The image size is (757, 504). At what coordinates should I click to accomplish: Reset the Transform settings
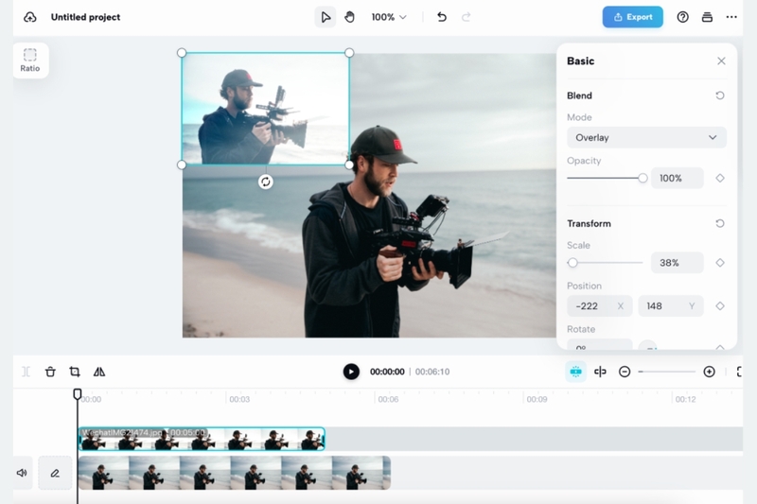(x=720, y=223)
